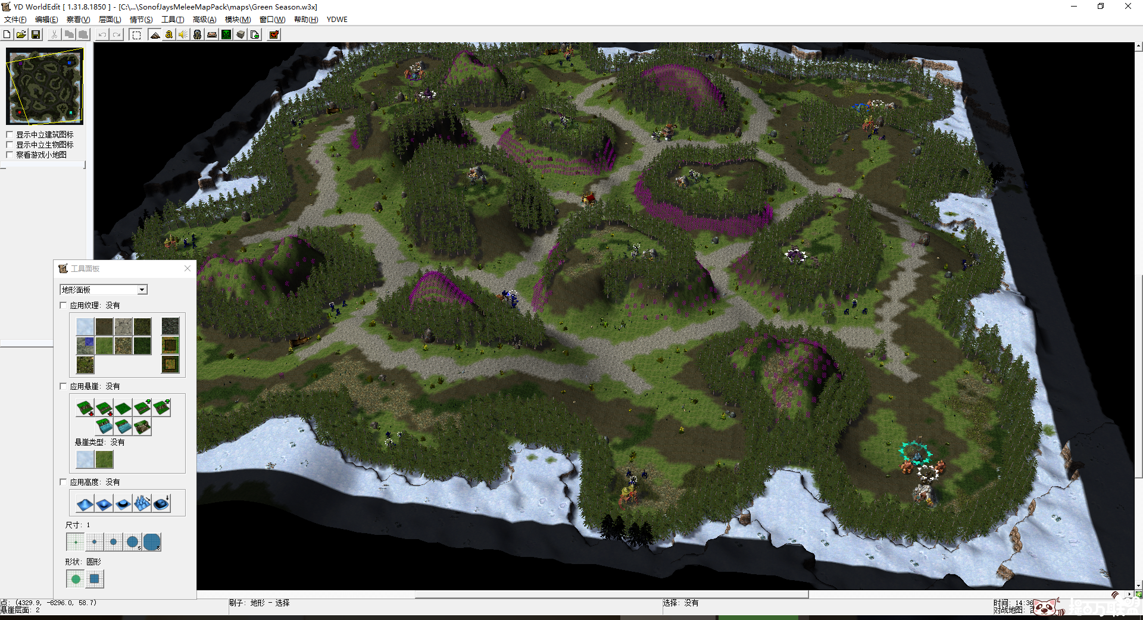Save the map with floppy disk icon
The width and height of the screenshot is (1143, 620).
[36, 35]
